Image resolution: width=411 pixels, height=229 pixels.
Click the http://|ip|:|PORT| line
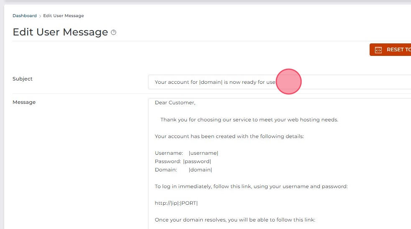(x=176, y=203)
